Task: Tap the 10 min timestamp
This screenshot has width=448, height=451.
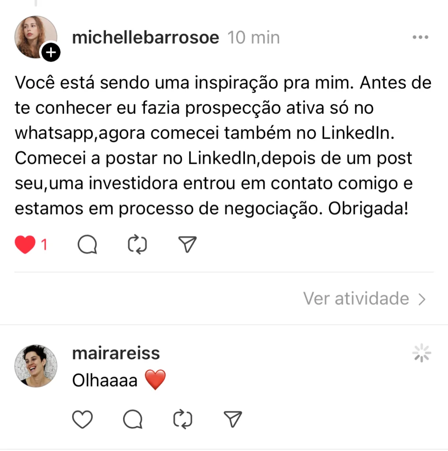Action: click(254, 37)
